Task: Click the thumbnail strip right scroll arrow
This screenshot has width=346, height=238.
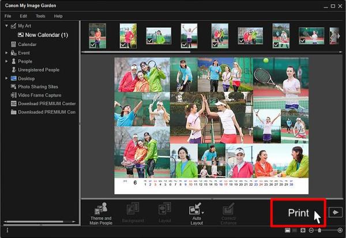Action: 341,52
